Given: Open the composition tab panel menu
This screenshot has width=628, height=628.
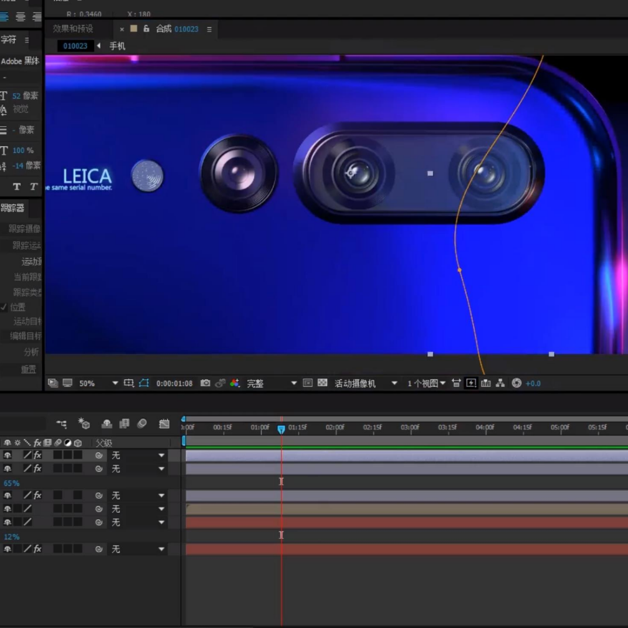Looking at the screenshot, I should point(209,29).
